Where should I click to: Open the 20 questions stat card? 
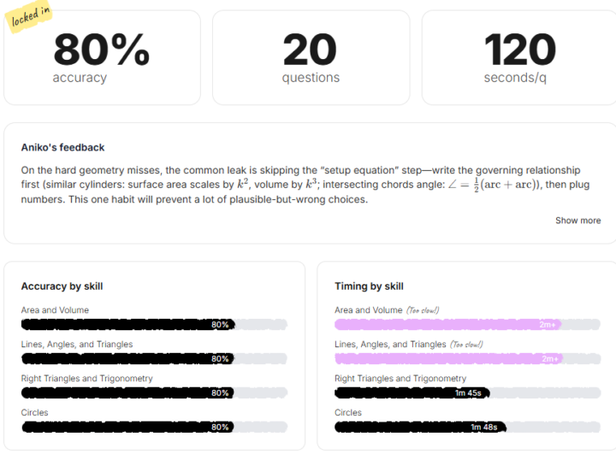[x=311, y=57]
